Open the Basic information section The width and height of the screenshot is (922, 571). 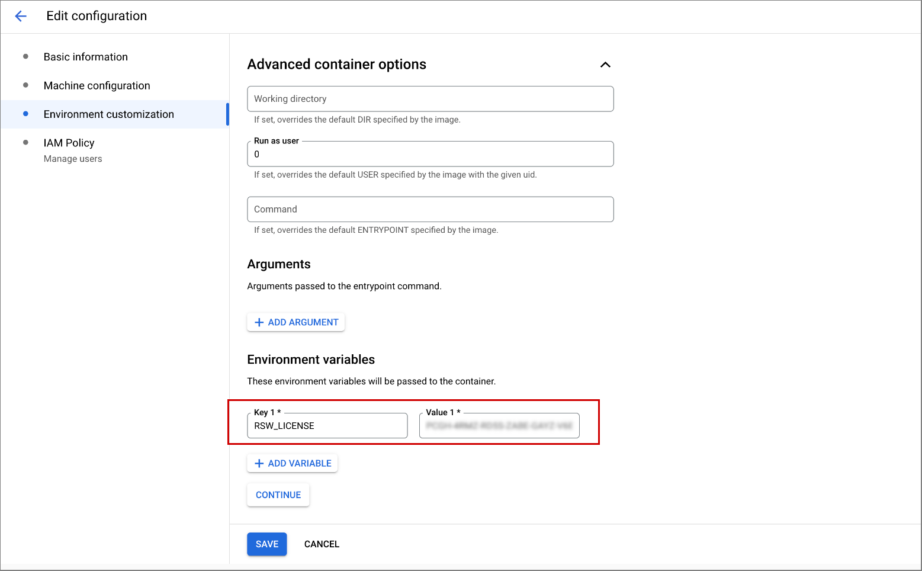coord(85,57)
